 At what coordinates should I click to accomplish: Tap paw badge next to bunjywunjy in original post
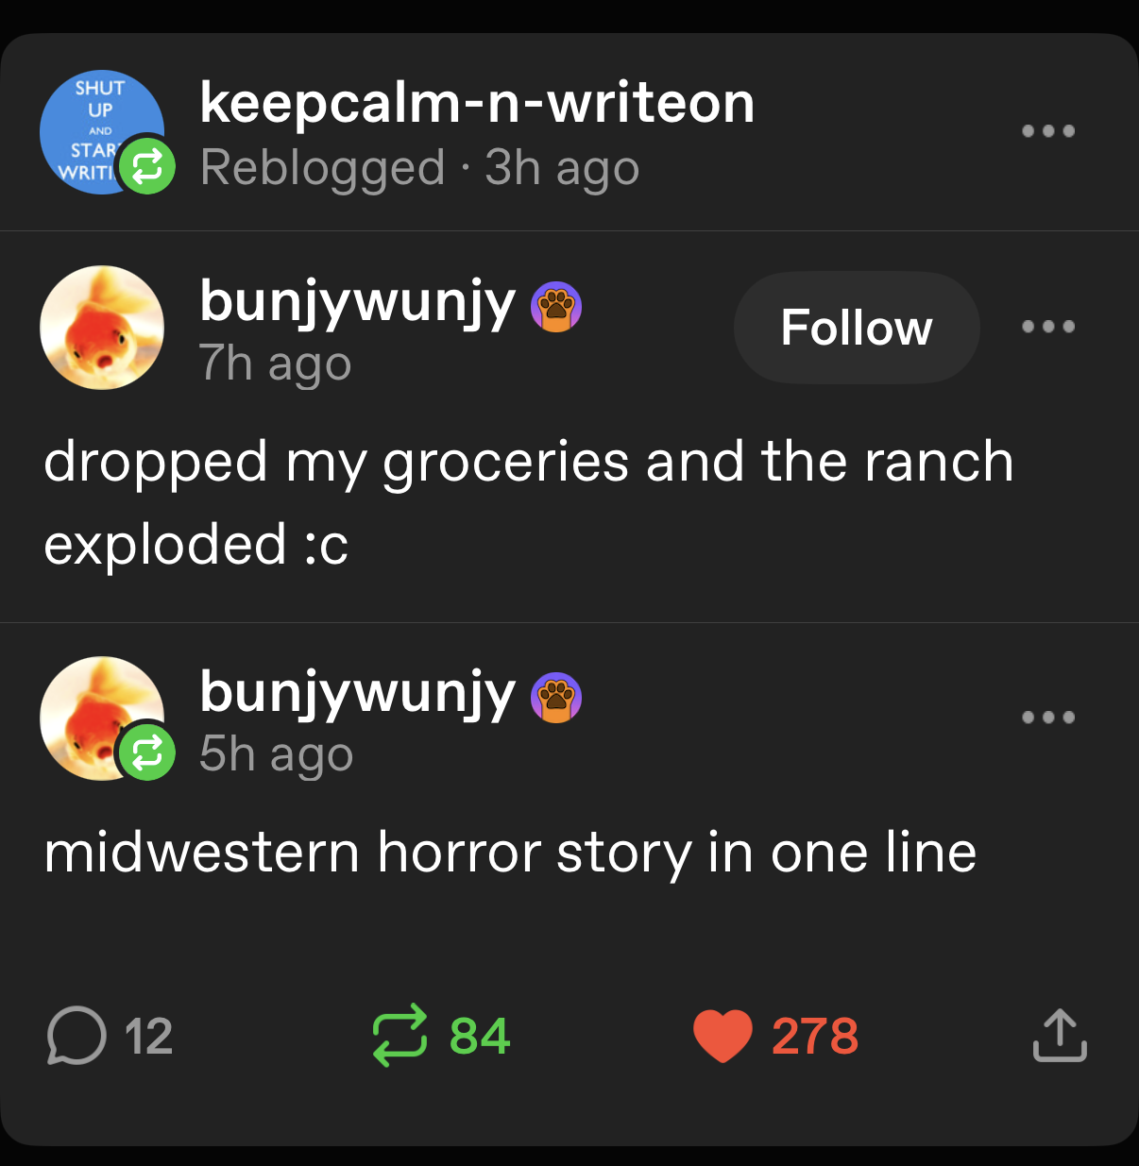(x=556, y=307)
